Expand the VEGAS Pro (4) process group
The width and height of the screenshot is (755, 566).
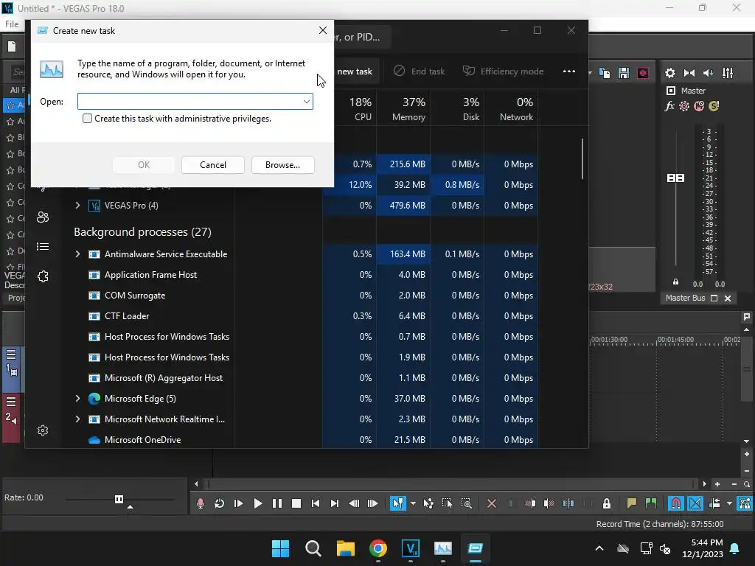tap(77, 206)
